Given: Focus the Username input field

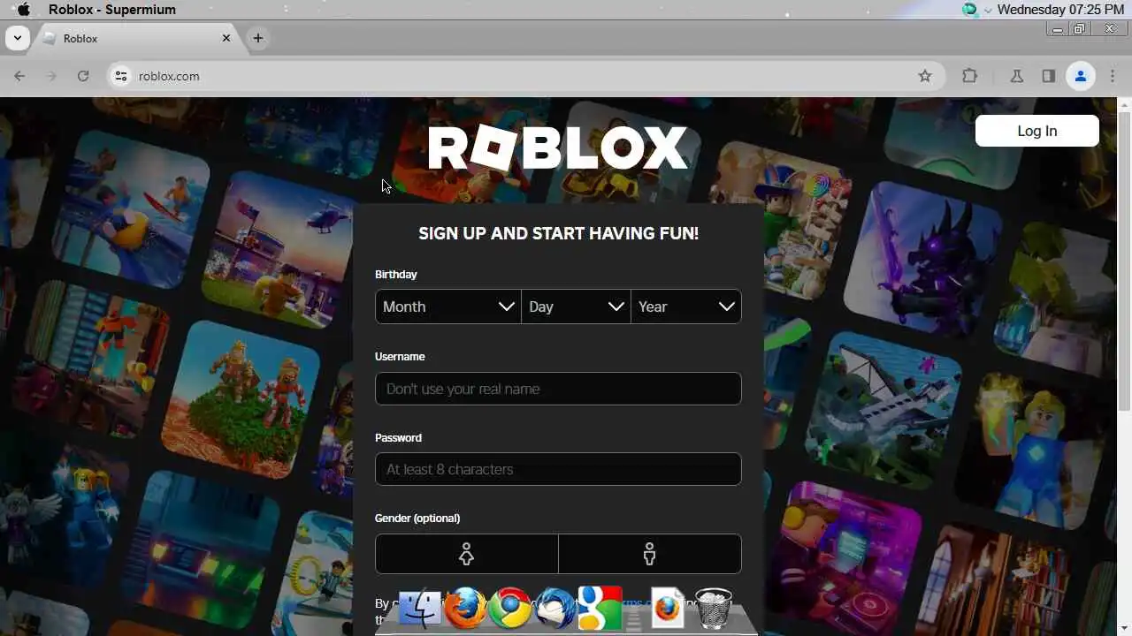Looking at the screenshot, I should [558, 389].
